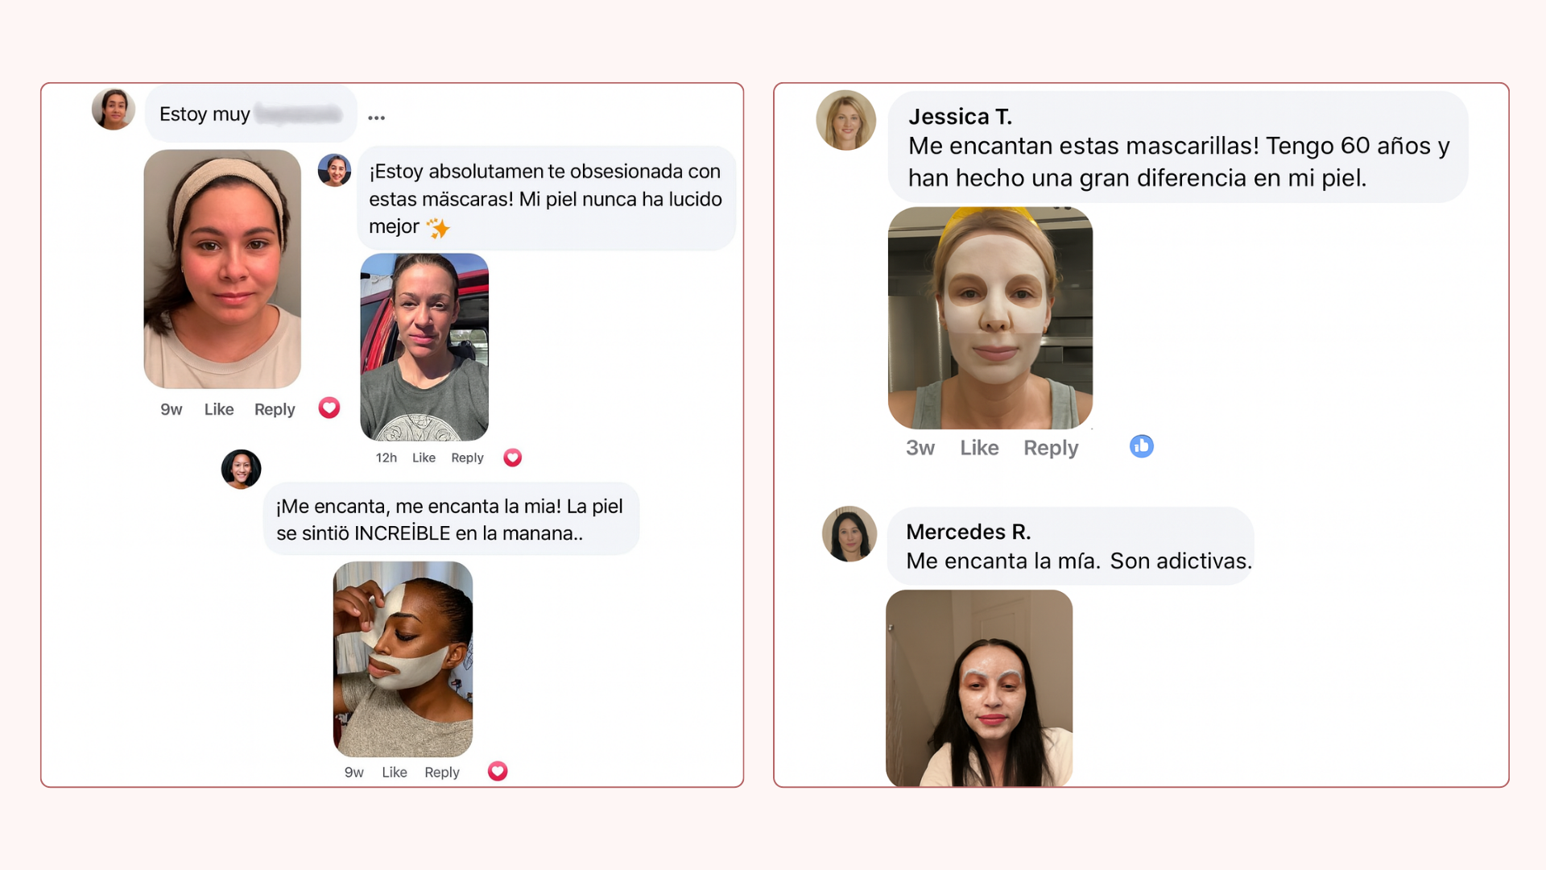This screenshot has height=870, width=1546.
Task: Click Mercedes R. name link
Action: click(x=969, y=532)
